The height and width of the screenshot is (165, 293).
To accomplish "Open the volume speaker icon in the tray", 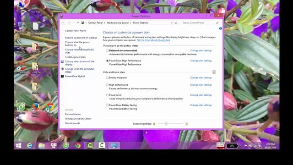I will 260,146.
